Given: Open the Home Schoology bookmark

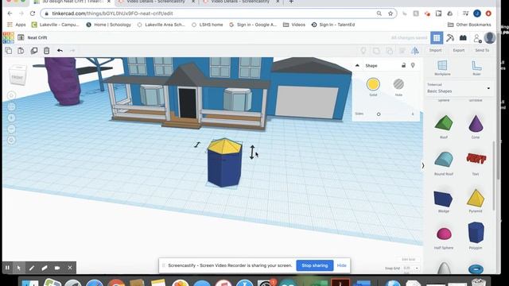Looking at the screenshot, I should pos(109,25).
